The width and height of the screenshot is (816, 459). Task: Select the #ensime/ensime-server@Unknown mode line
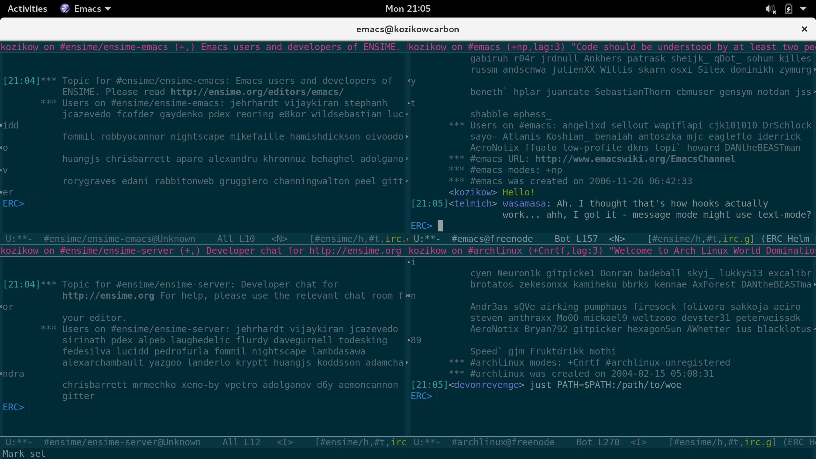point(122,442)
